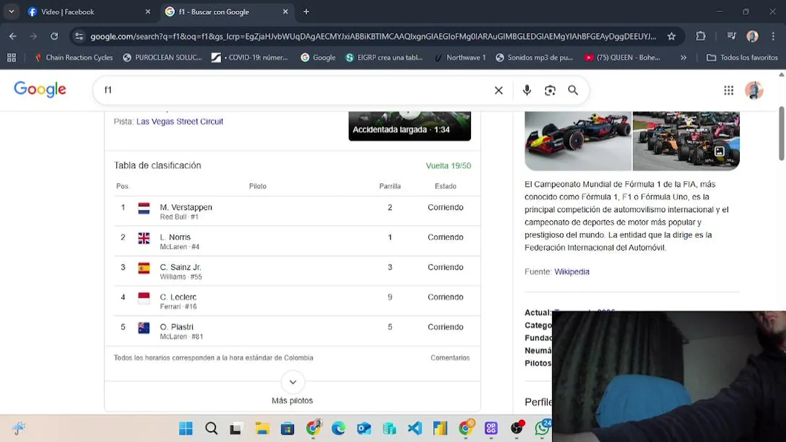Open Google apps grid
The height and width of the screenshot is (442, 786).
point(728,90)
